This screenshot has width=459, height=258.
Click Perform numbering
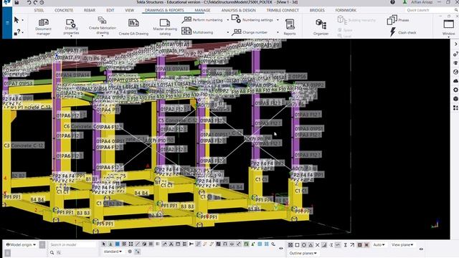[x=202, y=20]
